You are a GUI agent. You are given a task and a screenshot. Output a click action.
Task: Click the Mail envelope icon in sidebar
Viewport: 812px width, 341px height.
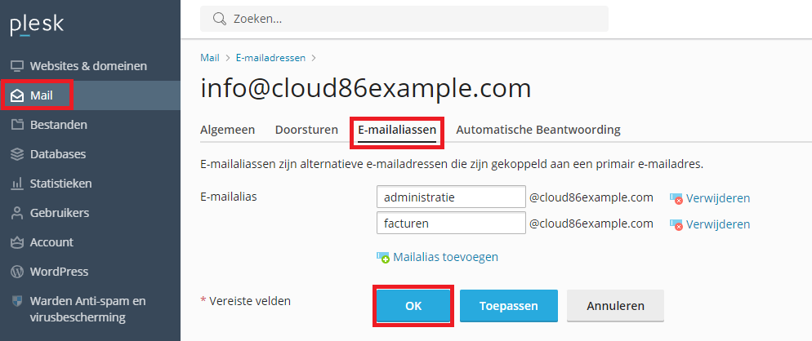click(x=17, y=95)
